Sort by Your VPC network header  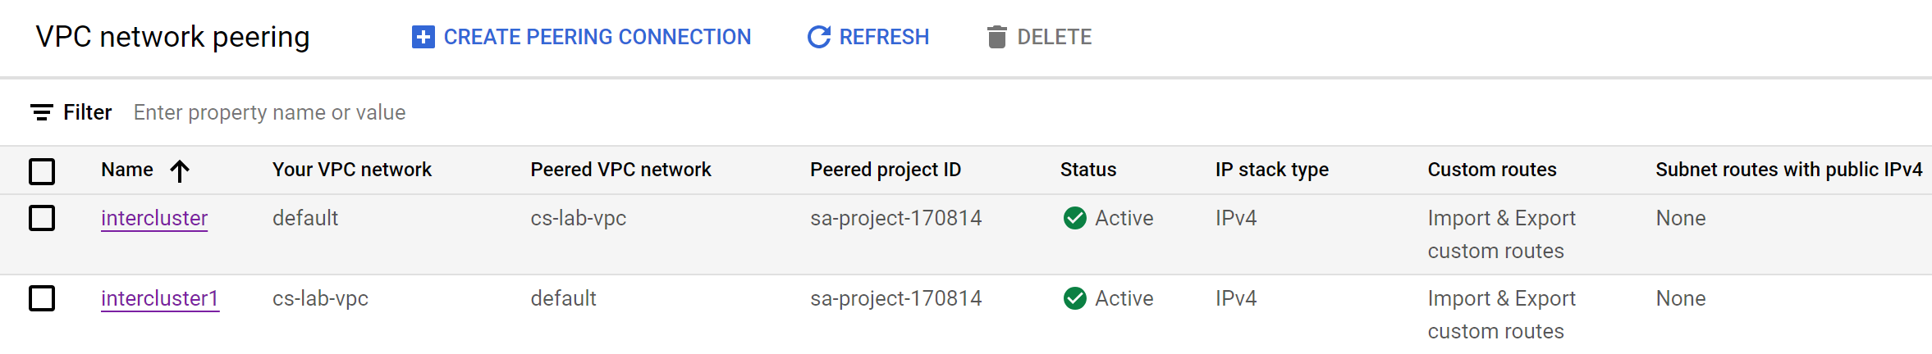pyautogui.click(x=352, y=170)
